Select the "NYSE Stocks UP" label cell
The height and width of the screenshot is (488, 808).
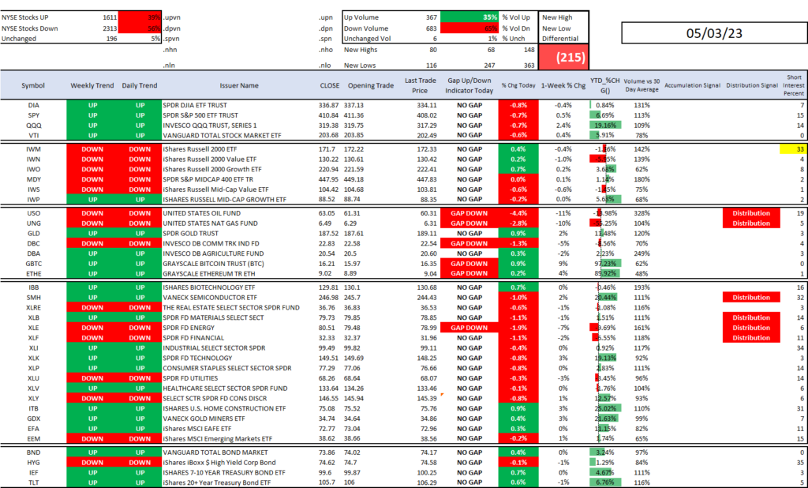[25, 17]
